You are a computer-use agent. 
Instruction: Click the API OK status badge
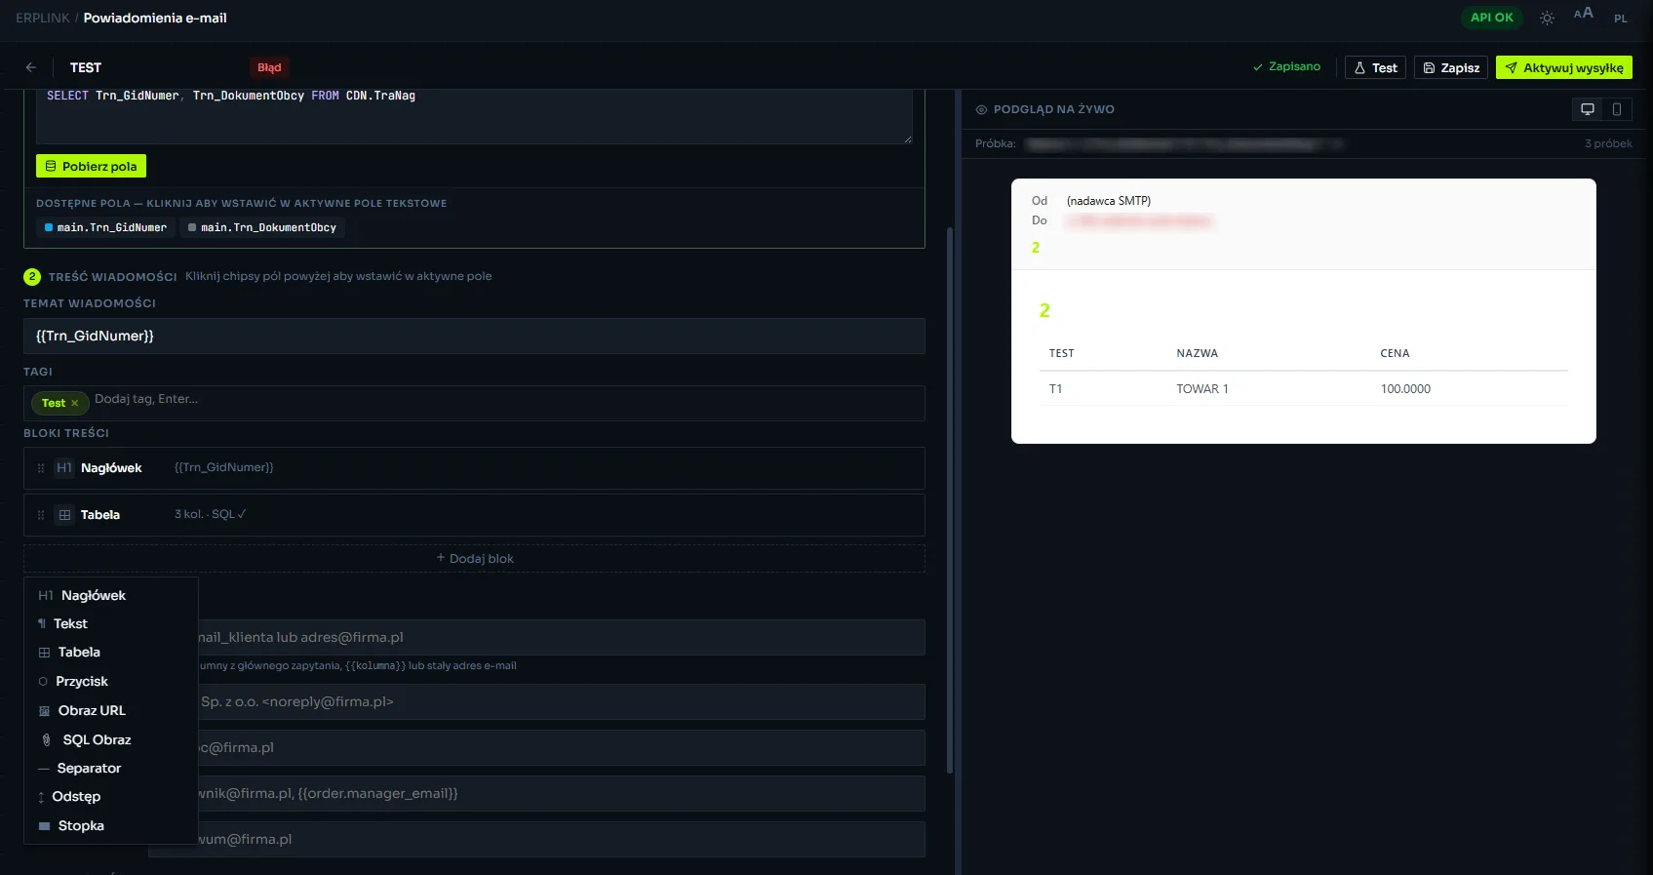1491,18
